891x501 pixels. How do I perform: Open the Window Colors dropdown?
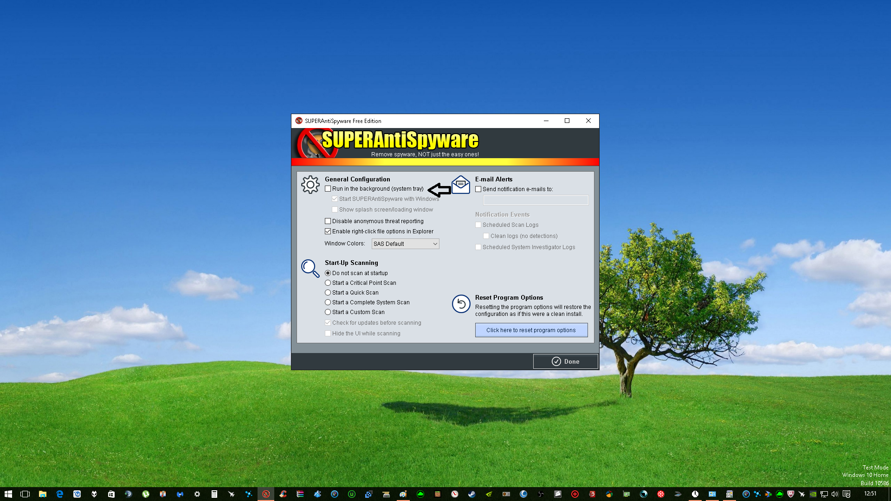405,244
